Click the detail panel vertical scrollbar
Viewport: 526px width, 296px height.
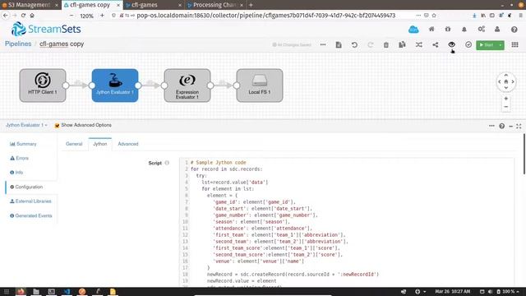(524, 154)
